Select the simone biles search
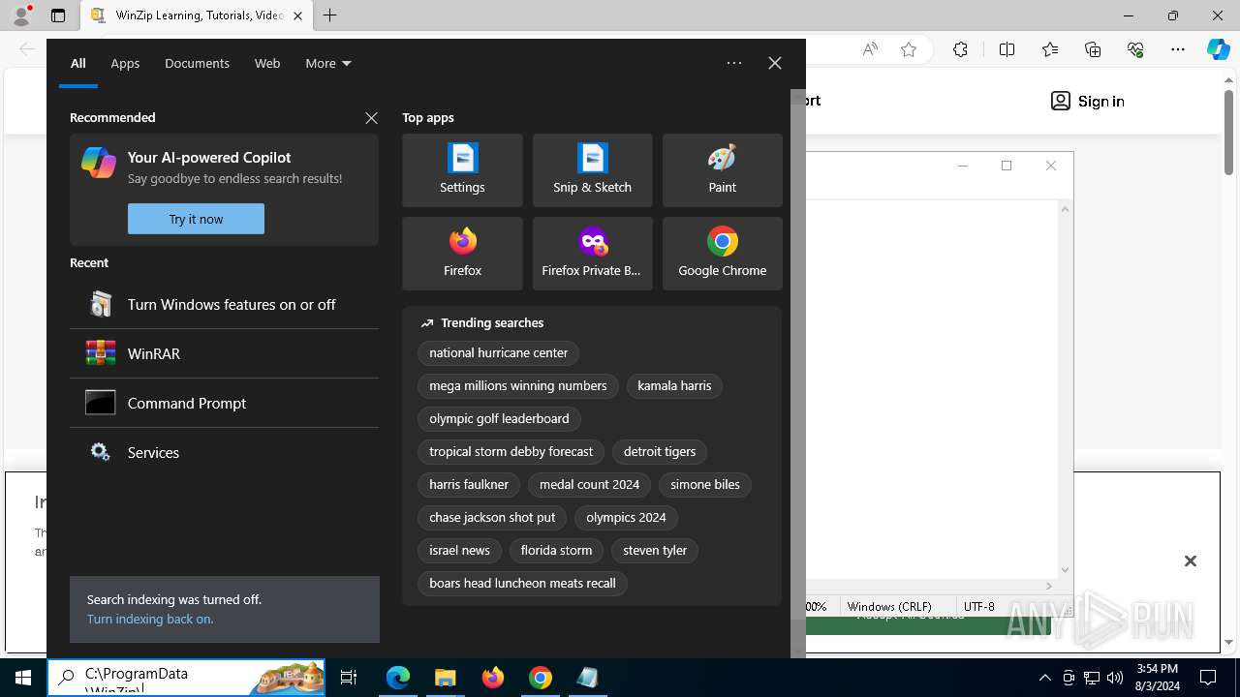 click(704, 485)
